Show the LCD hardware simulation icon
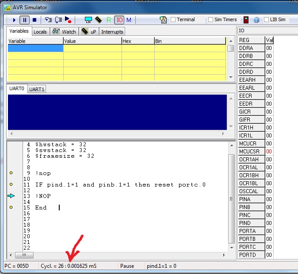The image size is (298, 274). [x=88, y=20]
